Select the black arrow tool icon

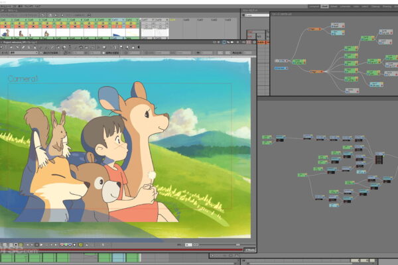[139, 47]
